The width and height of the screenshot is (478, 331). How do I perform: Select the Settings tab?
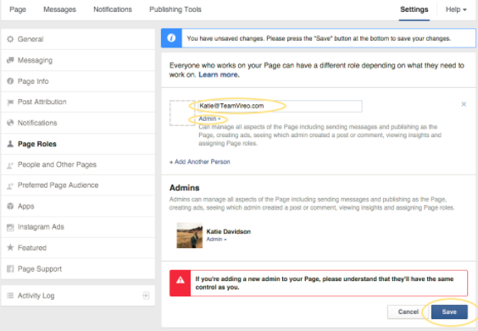(x=414, y=9)
